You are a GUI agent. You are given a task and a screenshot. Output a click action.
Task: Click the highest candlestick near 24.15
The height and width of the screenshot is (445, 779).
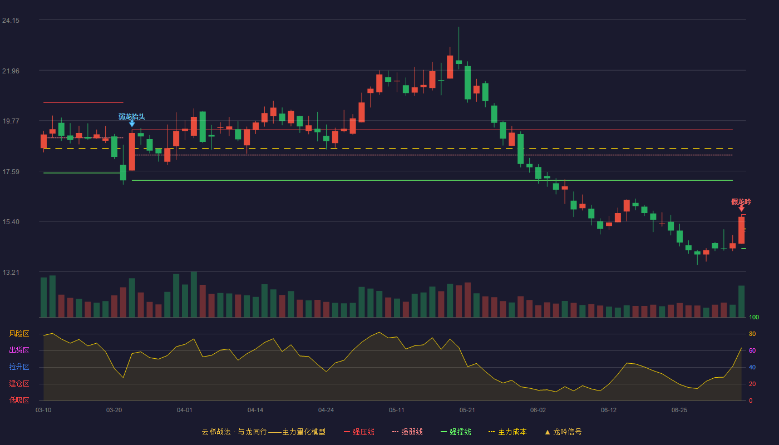pos(458,61)
